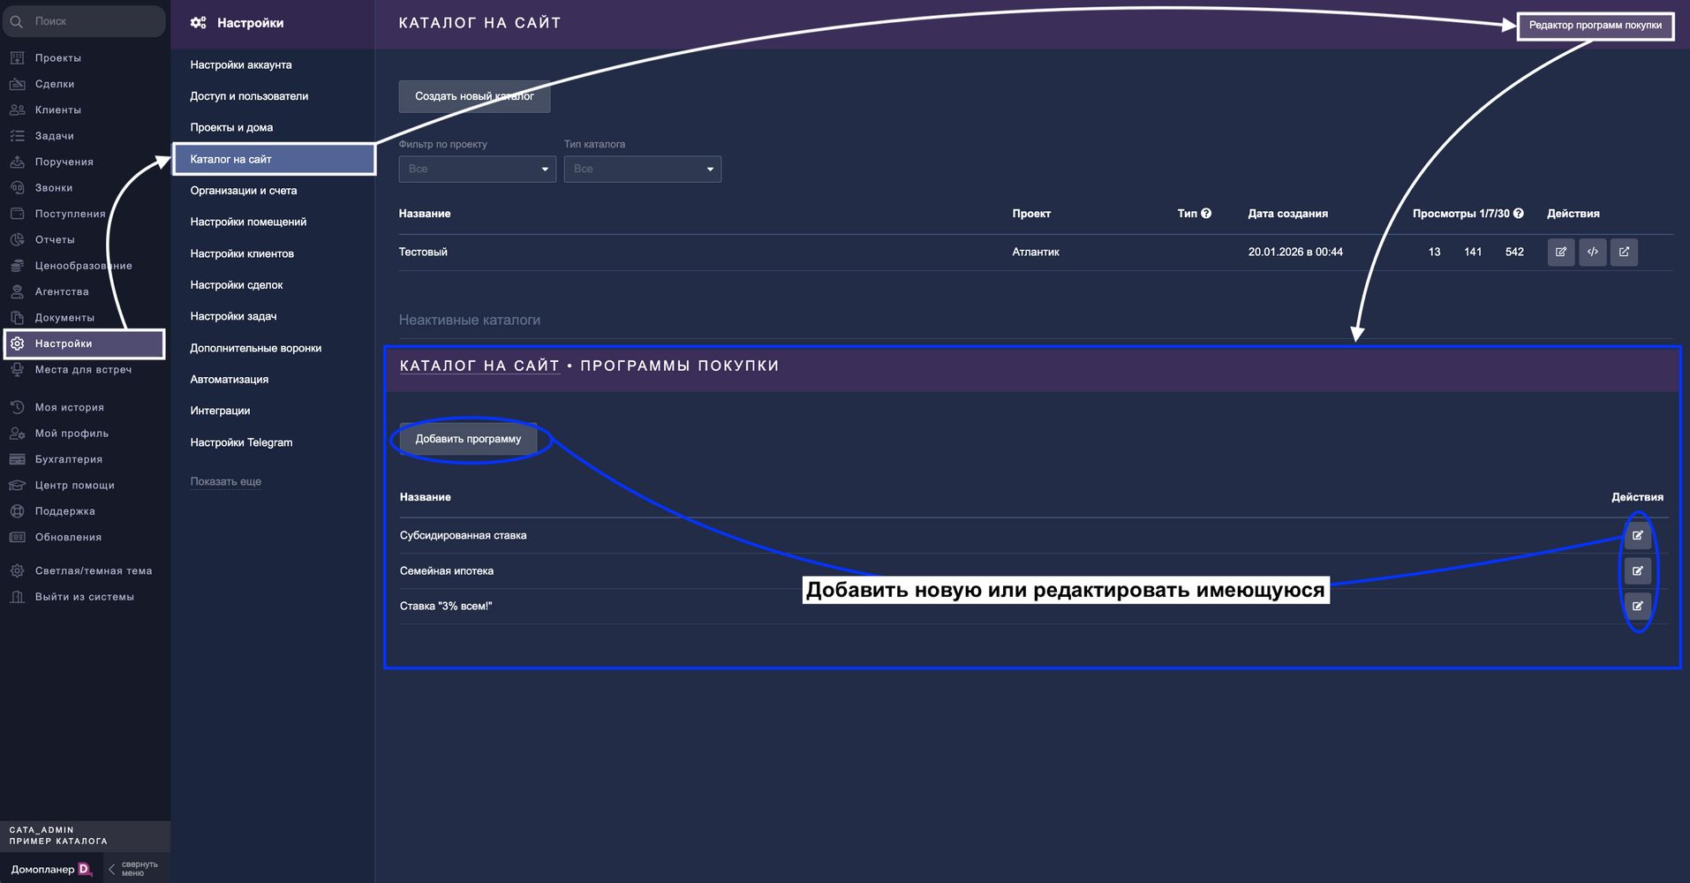
Task: Open the Фильтр по проекту dropdown
Action: pos(477,170)
